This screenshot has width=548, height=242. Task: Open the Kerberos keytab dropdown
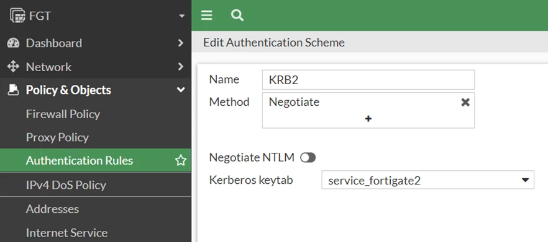427,180
